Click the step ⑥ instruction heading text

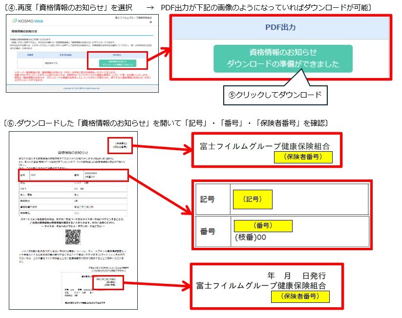pyautogui.click(x=166, y=124)
